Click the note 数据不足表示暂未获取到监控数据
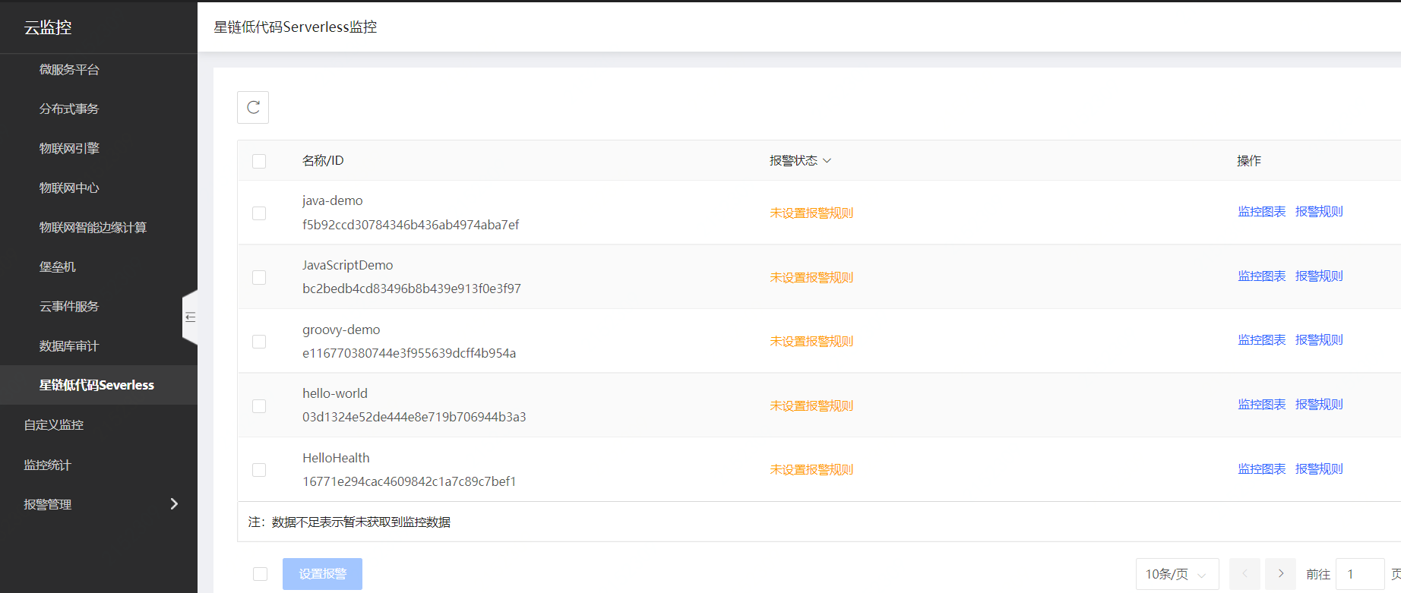1401x593 pixels. (361, 522)
